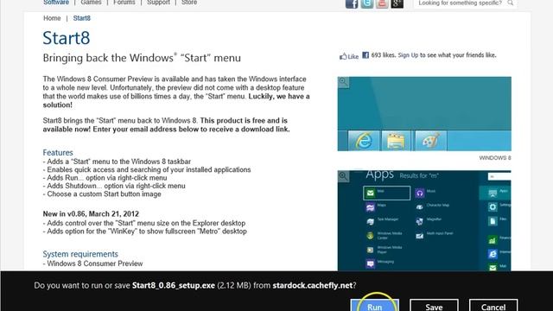Click the '693 likes' text
The width and height of the screenshot is (553, 311).
click(383, 55)
